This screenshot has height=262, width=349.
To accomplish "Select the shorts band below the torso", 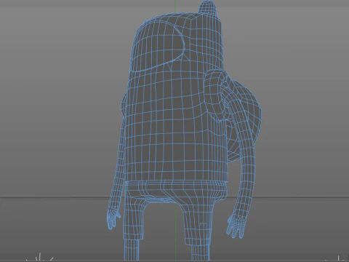I will click(176, 191).
